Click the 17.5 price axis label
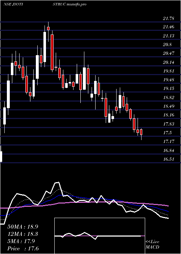The image size is (181, 254). click(x=167, y=133)
